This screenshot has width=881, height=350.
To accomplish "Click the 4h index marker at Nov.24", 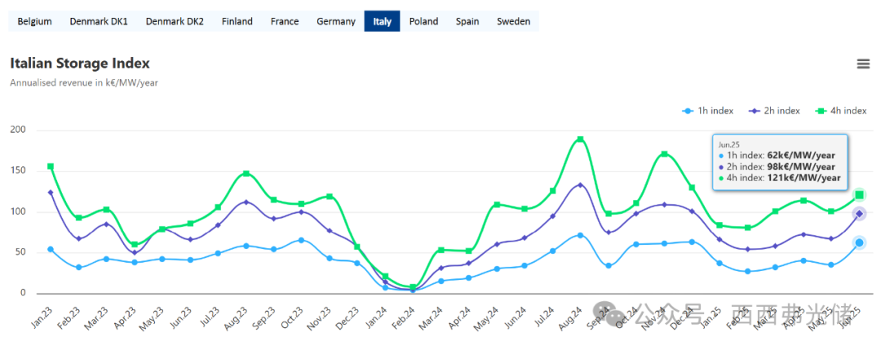I will (x=665, y=154).
